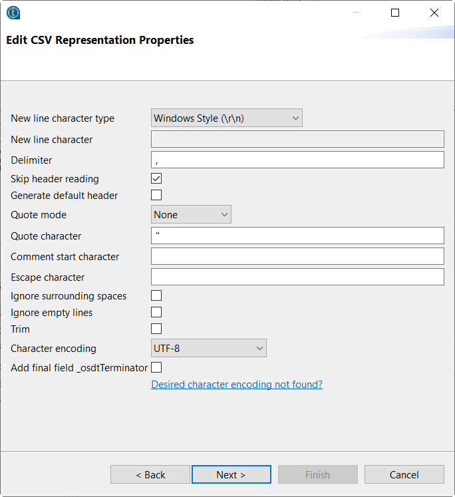Viewport: 455px width, 497px height.
Task: Enable Generate default header
Action: point(156,195)
